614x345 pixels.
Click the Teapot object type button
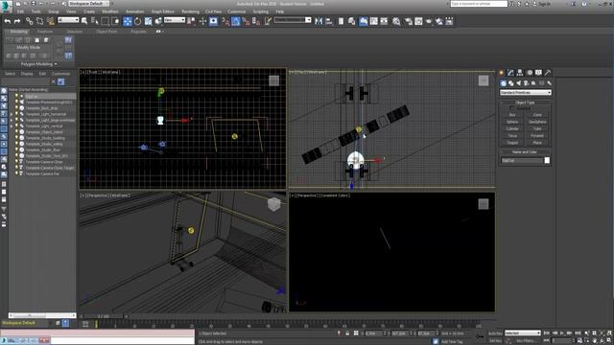512,143
